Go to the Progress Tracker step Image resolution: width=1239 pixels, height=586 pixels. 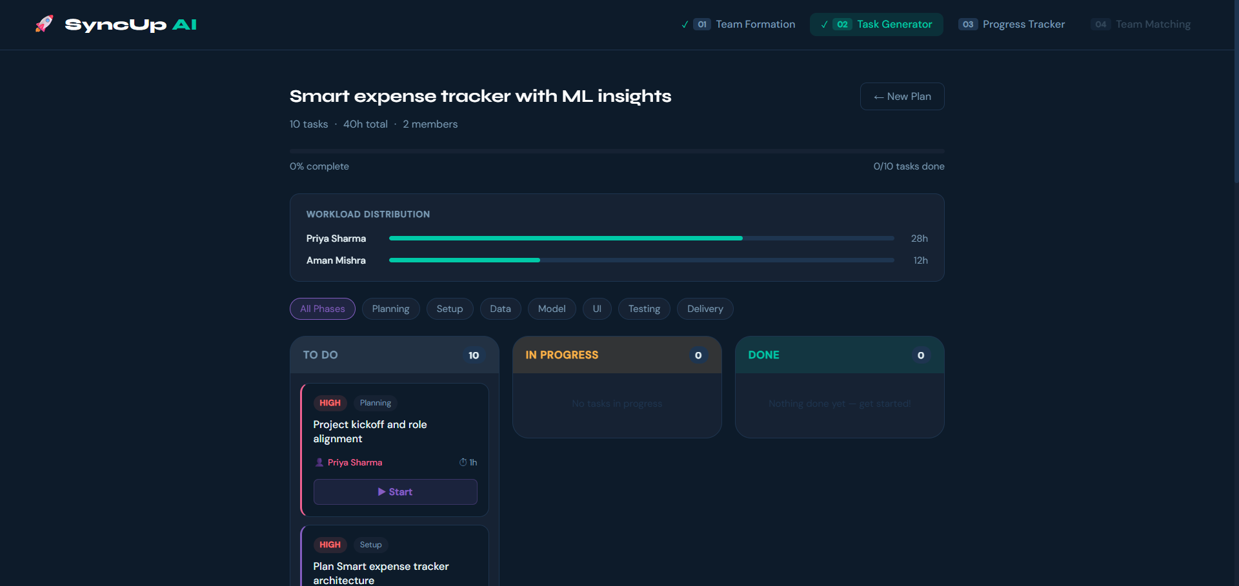click(1011, 24)
